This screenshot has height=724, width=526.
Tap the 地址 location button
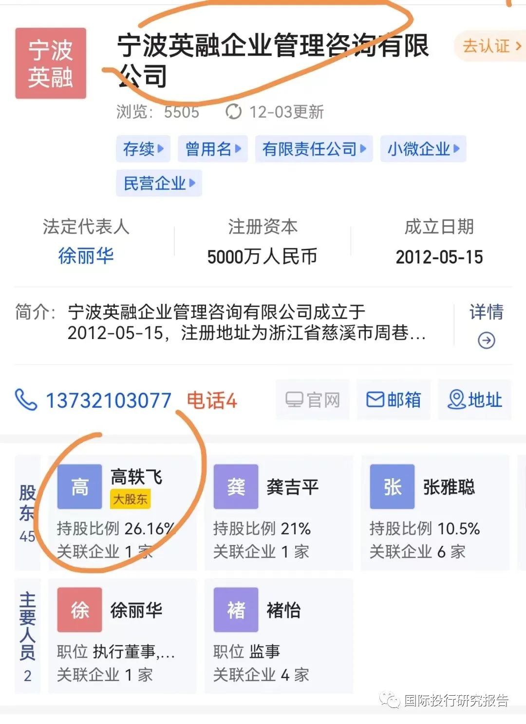(x=474, y=400)
